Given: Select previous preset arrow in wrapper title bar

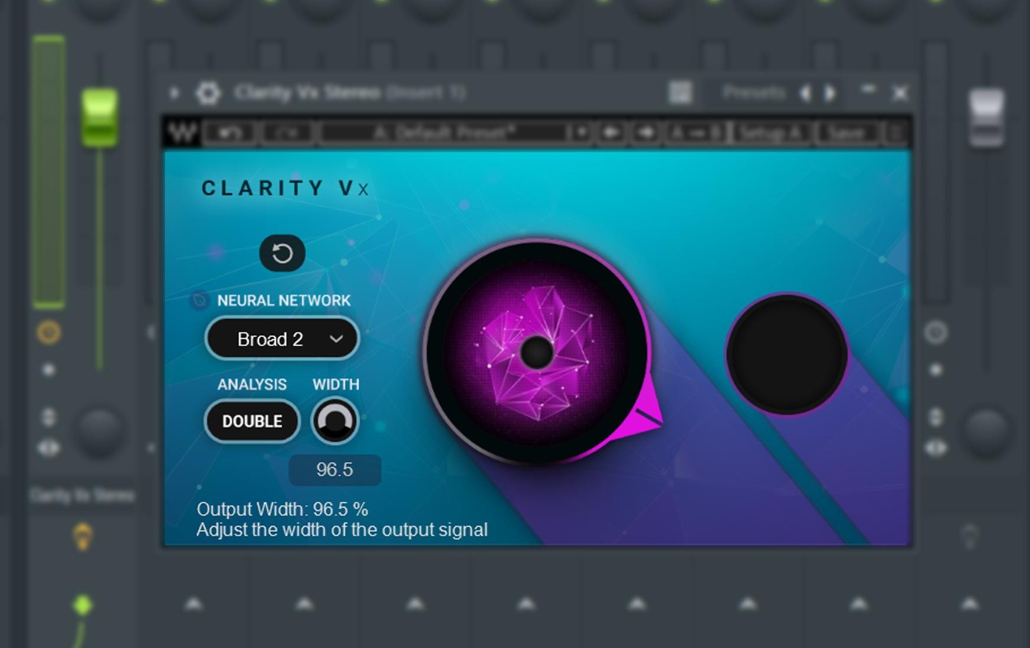Looking at the screenshot, I should point(806,93).
